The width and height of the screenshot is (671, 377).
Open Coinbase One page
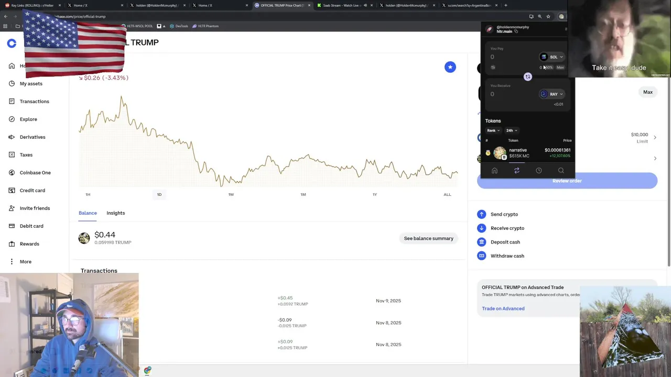coord(30,173)
